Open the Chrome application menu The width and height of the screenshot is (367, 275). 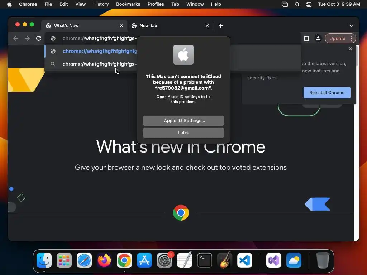[x=28, y=4]
